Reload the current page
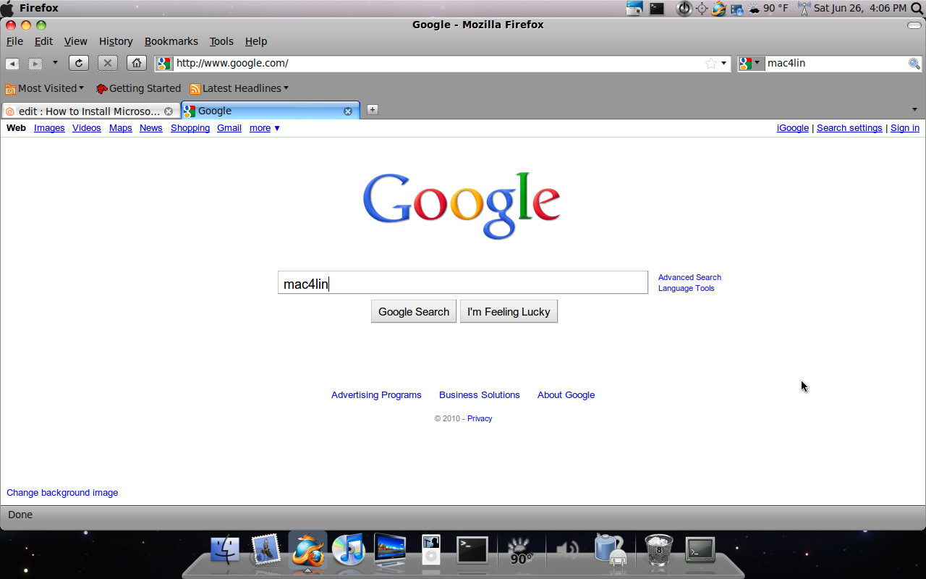 79,63
